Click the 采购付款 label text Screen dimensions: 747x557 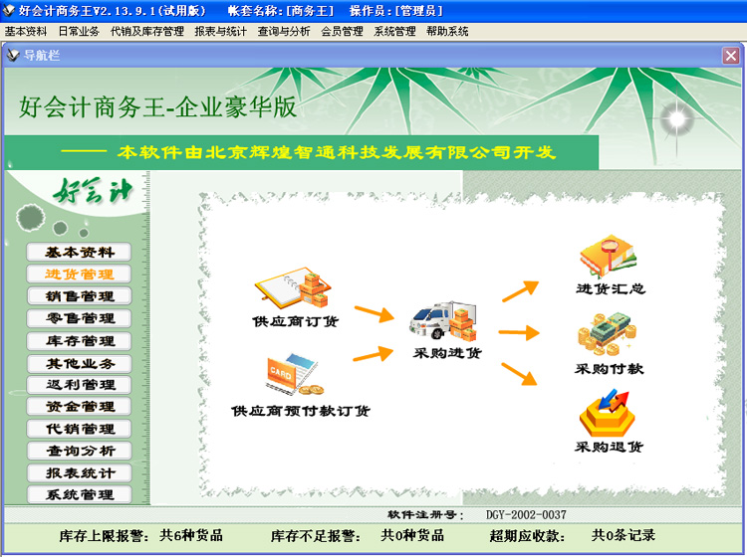click(x=610, y=369)
